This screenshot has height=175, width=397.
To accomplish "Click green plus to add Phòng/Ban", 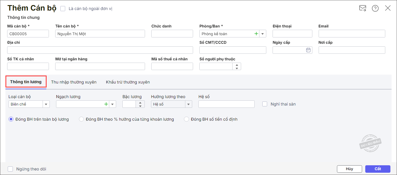I will (256, 34).
